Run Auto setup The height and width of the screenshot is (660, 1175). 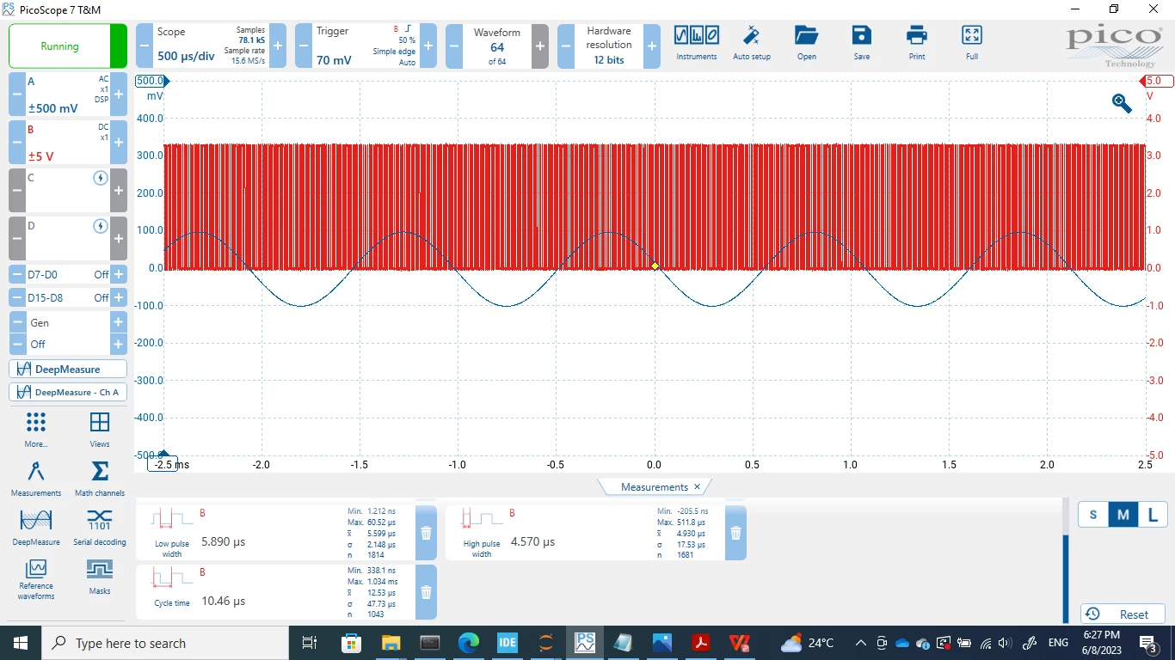point(751,35)
